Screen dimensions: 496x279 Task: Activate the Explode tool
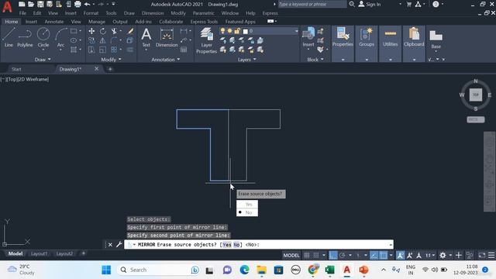pyautogui.click(x=130, y=40)
